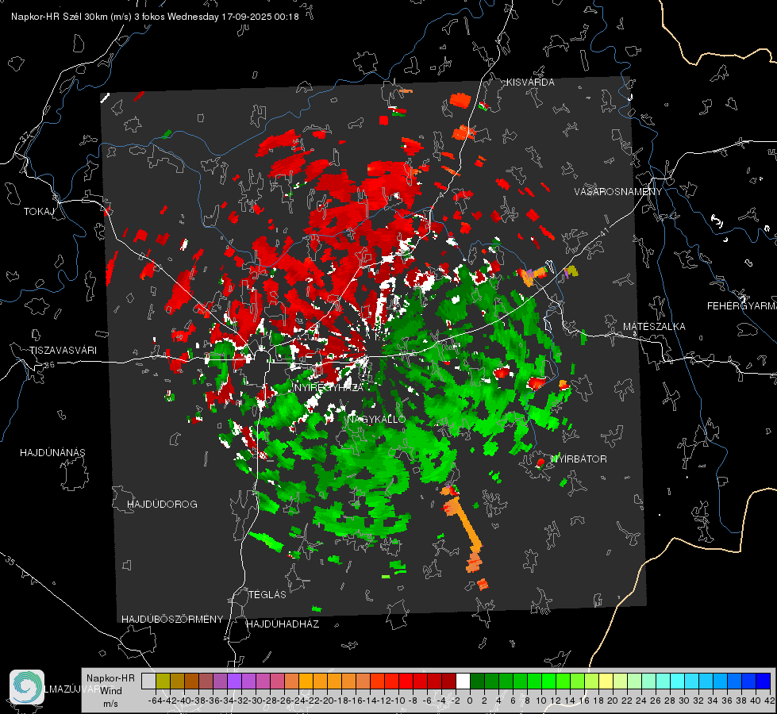Click the 42 value on the legend scale

click(769, 701)
